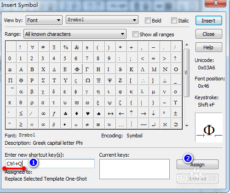The image size is (230, 193).
Task: Click the description Greek capital letter Phi
Action: coord(57,143)
